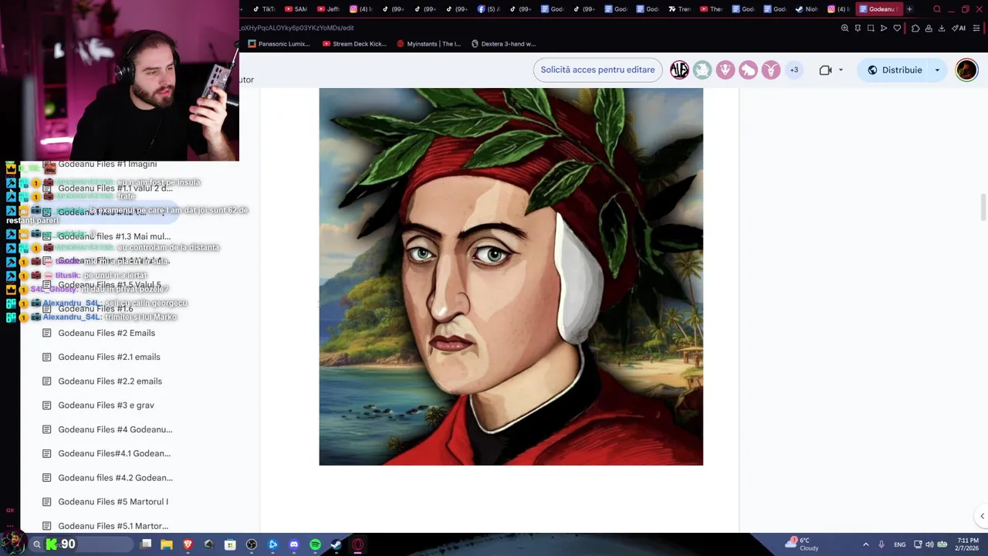988x556 pixels.
Task: Go to outline item Godeanu Files #2.2 emails
Action: click(x=110, y=381)
